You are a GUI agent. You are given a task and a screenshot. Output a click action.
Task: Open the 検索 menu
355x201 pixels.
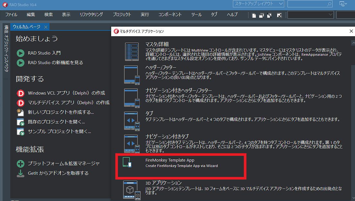coord(49,14)
